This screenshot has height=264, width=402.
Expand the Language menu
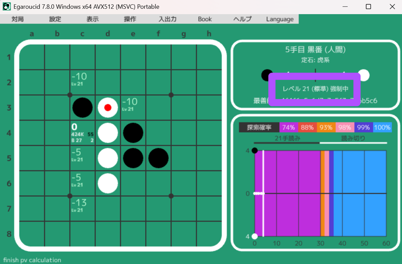click(x=280, y=19)
